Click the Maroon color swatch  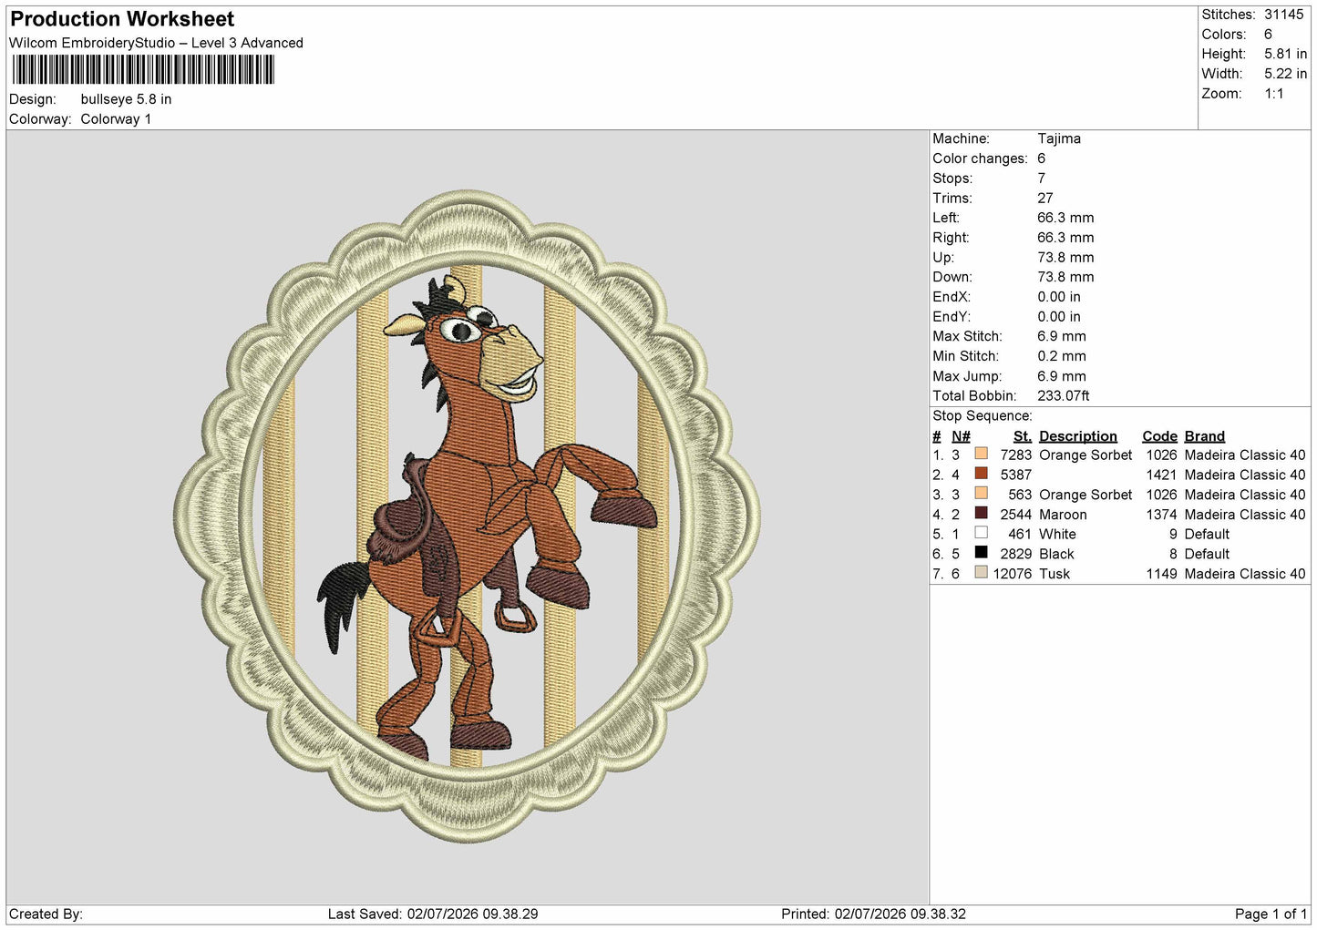(x=981, y=513)
